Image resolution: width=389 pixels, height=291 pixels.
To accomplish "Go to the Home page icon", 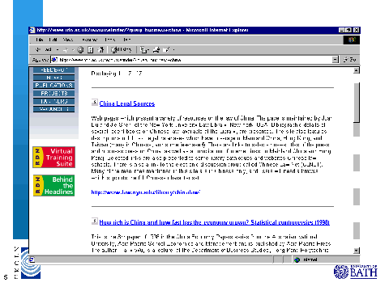I will 101,49.
